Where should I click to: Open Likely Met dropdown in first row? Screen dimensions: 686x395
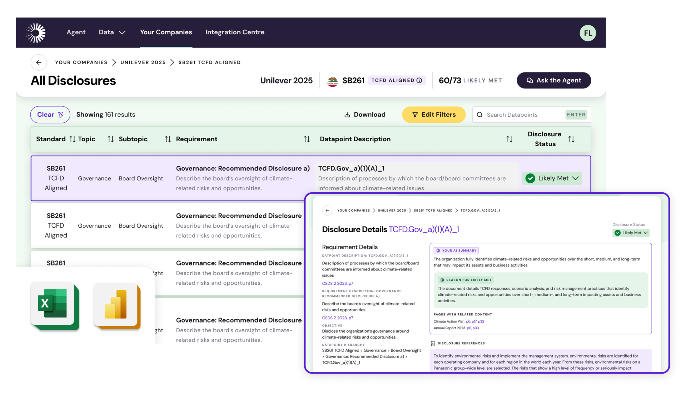pyautogui.click(x=552, y=178)
